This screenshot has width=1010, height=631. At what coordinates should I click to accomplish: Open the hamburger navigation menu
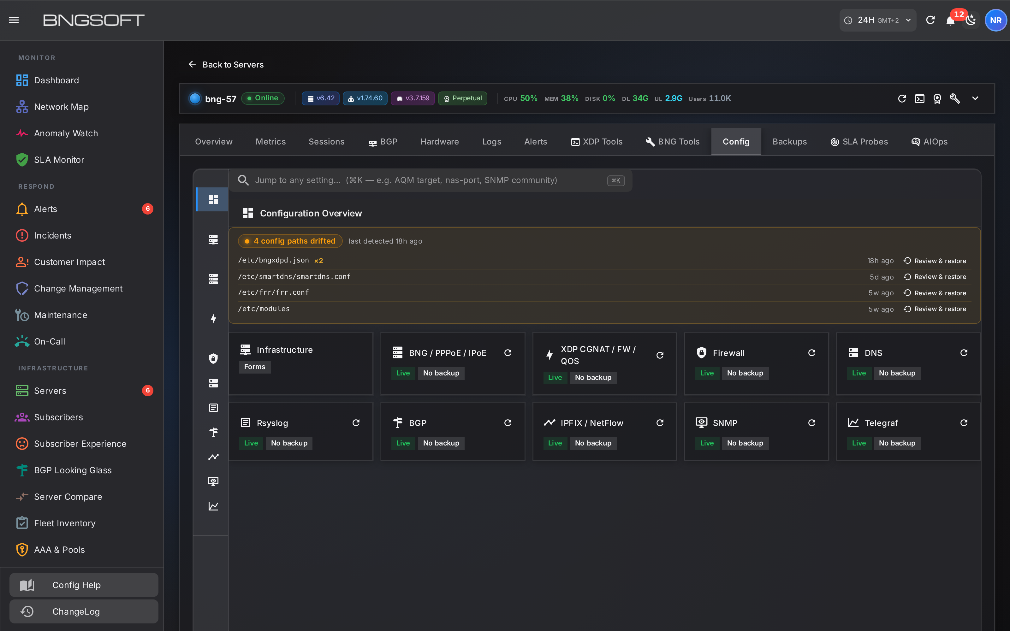[x=14, y=20]
